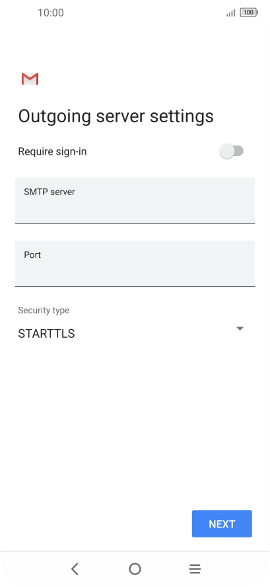Focus the Port input field
270x587 pixels.
click(135, 264)
